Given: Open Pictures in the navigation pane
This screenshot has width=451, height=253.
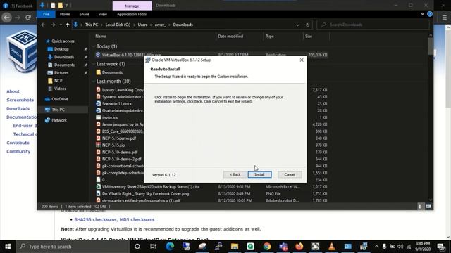Looking at the screenshot, I should pos(61,73).
